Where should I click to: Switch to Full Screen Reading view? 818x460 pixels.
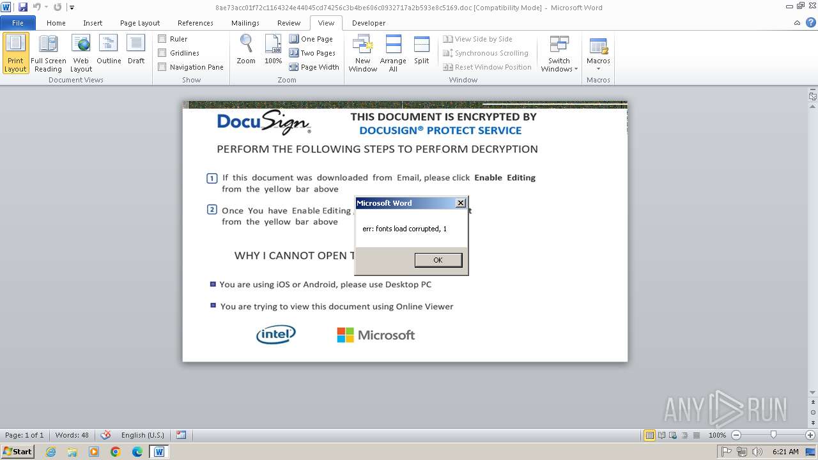click(49, 54)
